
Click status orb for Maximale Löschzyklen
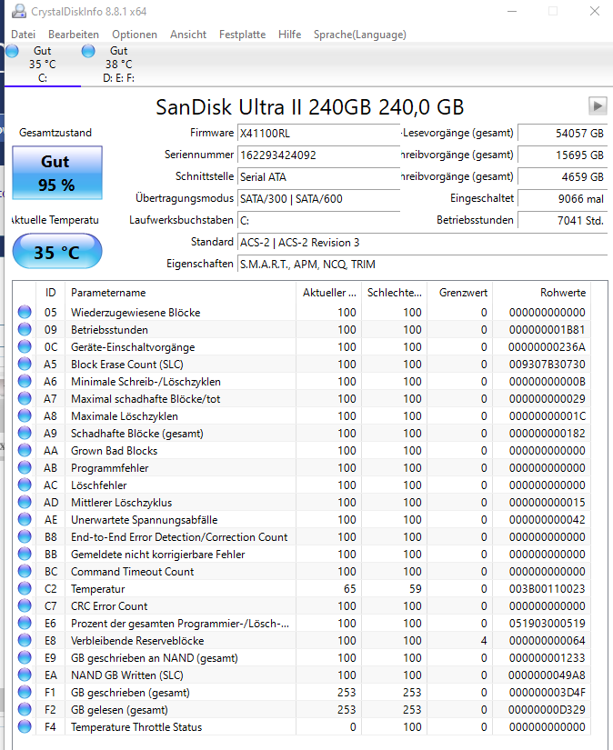click(x=25, y=415)
